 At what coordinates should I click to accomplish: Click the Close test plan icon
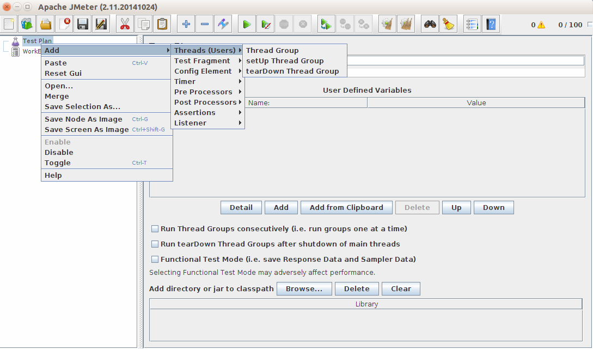pyautogui.click(x=64, y=24)
